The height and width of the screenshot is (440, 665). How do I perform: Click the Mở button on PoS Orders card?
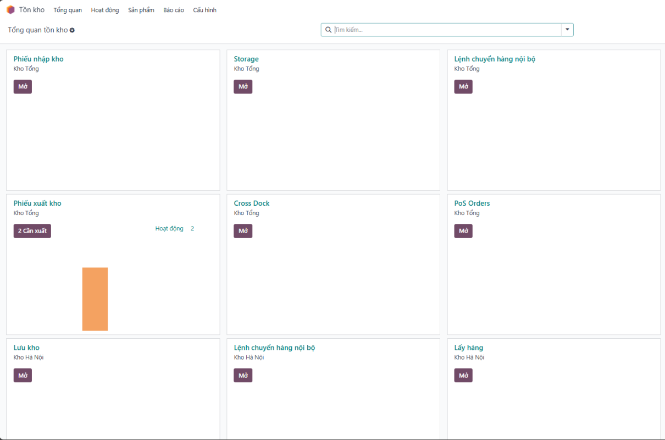[463, 231]
